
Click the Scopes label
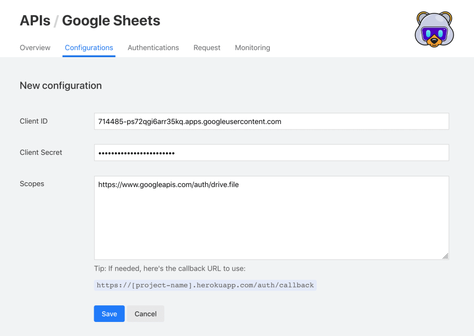[x=32, y=184]
